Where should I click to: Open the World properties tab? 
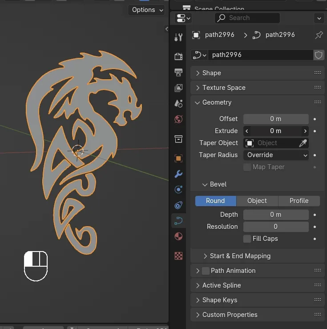click(x=178, y=119)
